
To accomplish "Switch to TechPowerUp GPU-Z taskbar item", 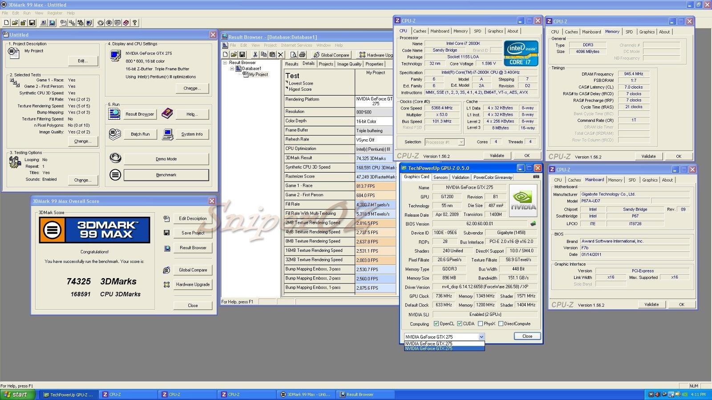I will [x=69, y=395].
